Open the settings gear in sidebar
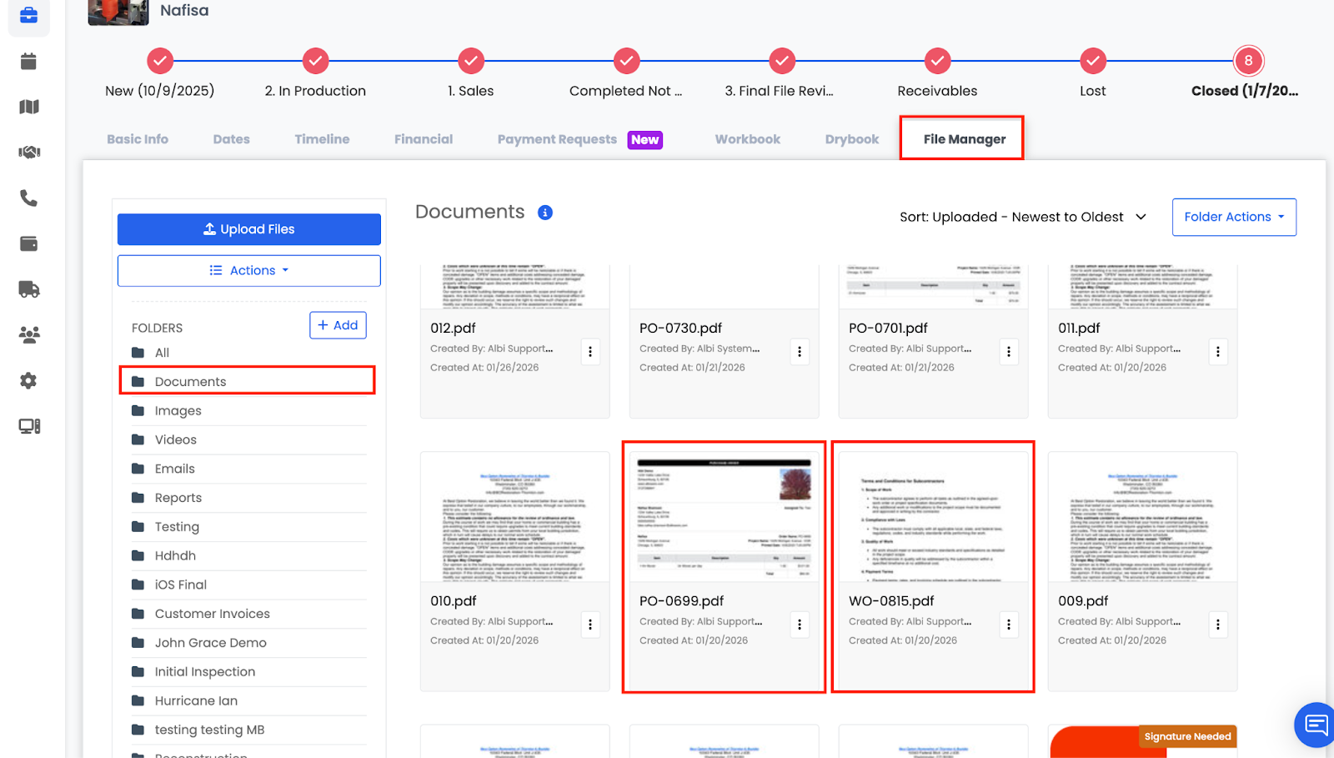The height and width of the screenshot is (758, 1334). pyautogui.click(x=29, y=381)
